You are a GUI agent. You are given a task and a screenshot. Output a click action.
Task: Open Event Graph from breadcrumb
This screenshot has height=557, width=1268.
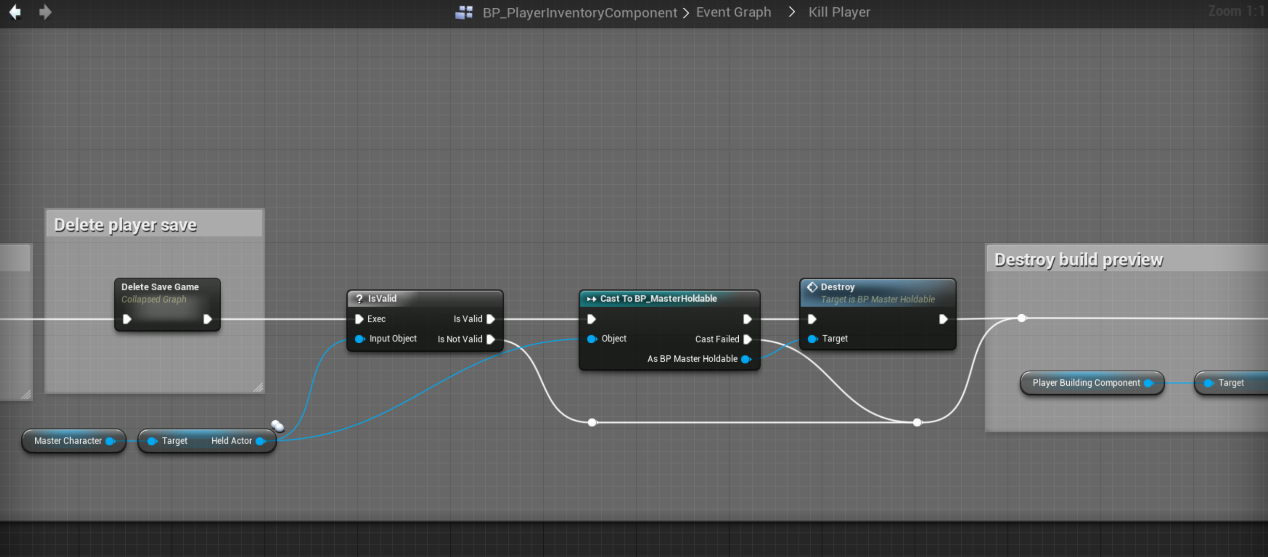(733, 12)
